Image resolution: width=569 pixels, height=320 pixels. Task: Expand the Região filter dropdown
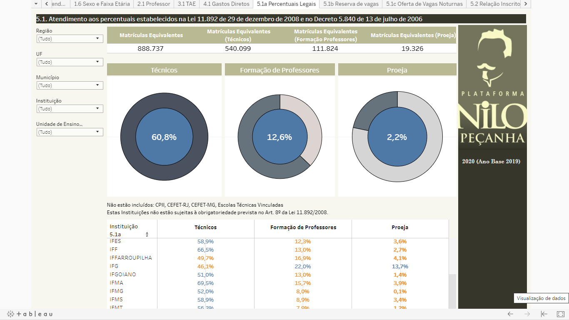coord(70,39)
